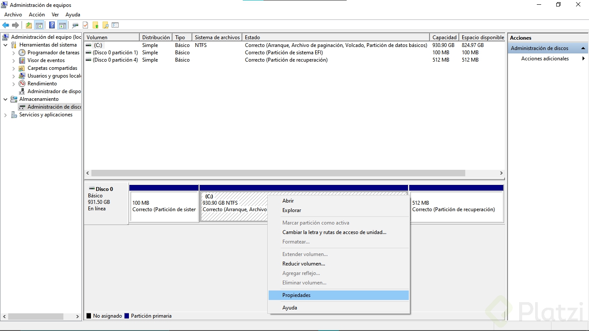The image size is (589, 331).
Task: Click the blue question mark Help toolbar icon
Action: click(x=52, y=25)
